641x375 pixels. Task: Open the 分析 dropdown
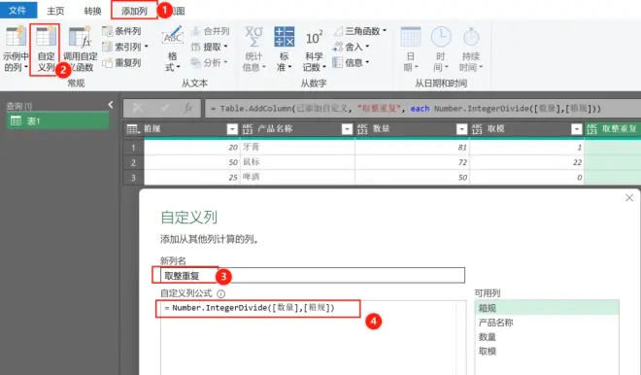click(209, 62)
